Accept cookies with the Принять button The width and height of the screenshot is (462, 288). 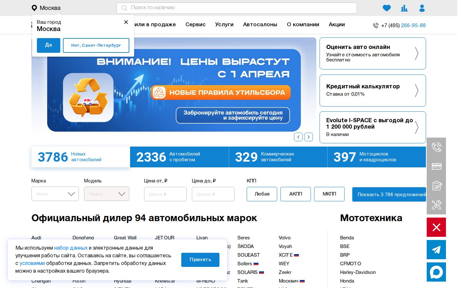coord(200,260)
